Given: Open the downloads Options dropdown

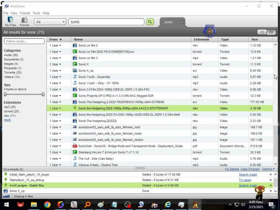Looking at the screenshot, I should pyautogui.click(x=268, y=169).
